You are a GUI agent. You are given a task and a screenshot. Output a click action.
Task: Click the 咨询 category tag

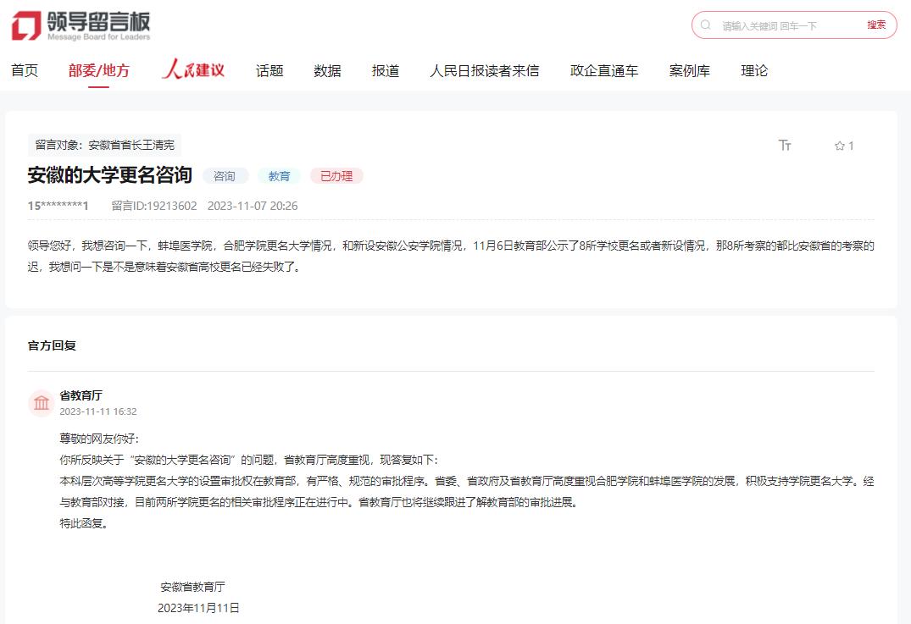point(225,176)
